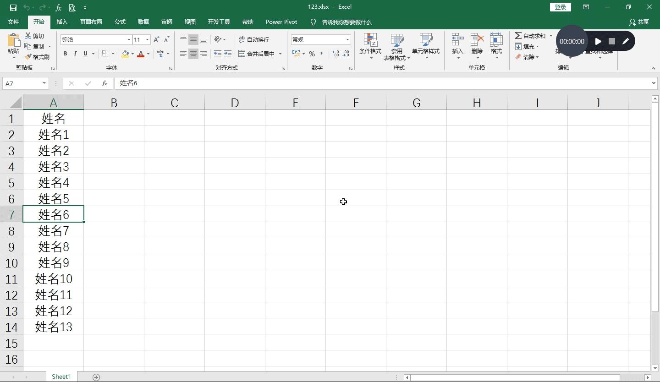This screenshot has width=660, height=382.
Task: Increase decimal places
Action: tap(335, 54)
